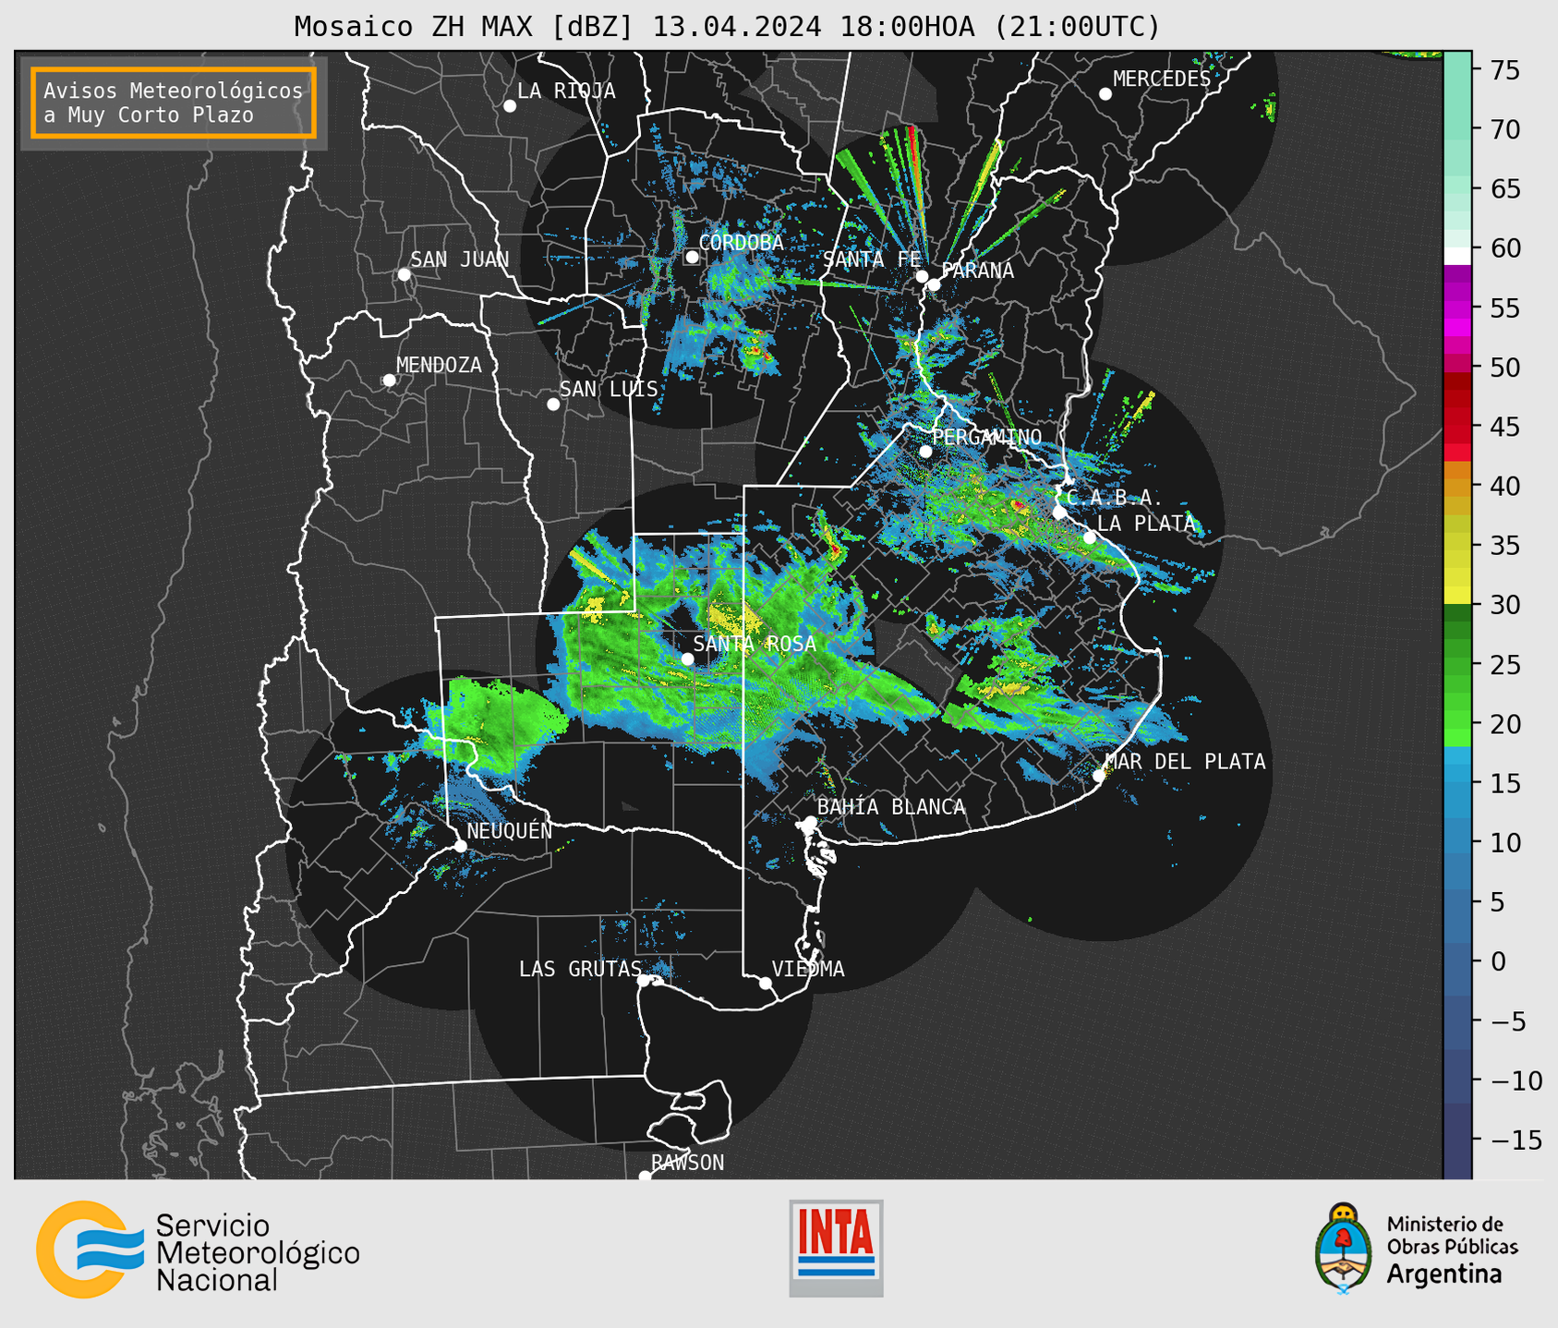Screen dimensions: 1558x1328
Task: Click the CÓRDOBA label text
Action: pos(741,243)
